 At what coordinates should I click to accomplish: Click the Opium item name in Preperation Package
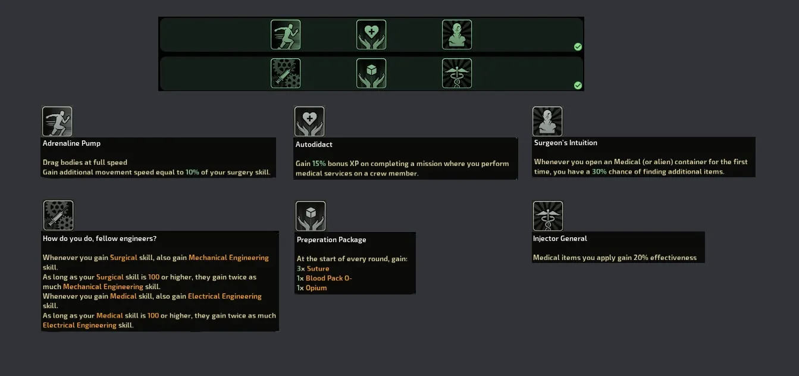316,288
